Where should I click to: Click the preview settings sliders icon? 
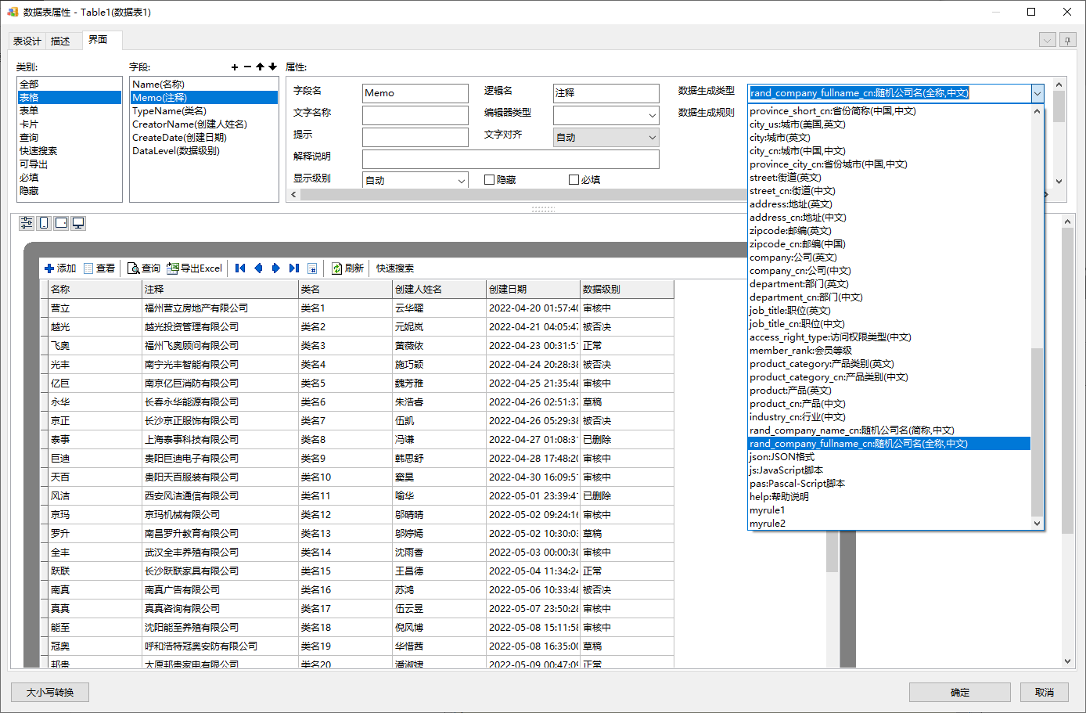(x=27, y=223)
